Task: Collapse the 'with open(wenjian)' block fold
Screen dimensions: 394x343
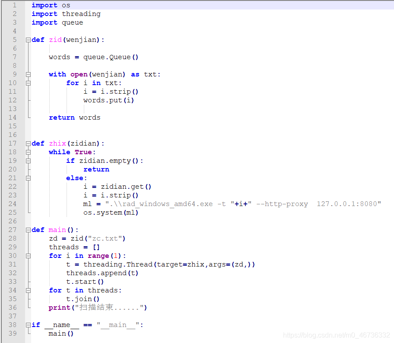Action: [28, 75]
